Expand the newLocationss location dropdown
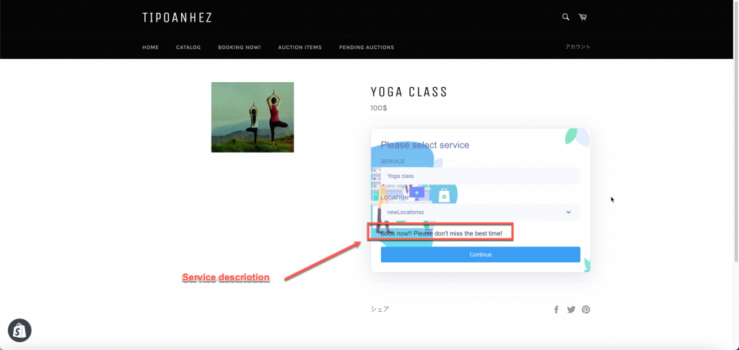The height and width of the screenshot is (350, 739). (480, 212)
